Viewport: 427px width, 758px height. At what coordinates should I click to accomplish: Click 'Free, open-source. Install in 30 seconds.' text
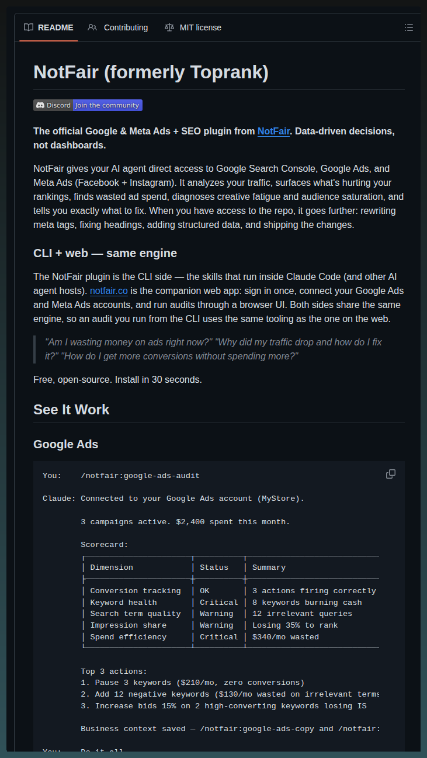[117, 379]
